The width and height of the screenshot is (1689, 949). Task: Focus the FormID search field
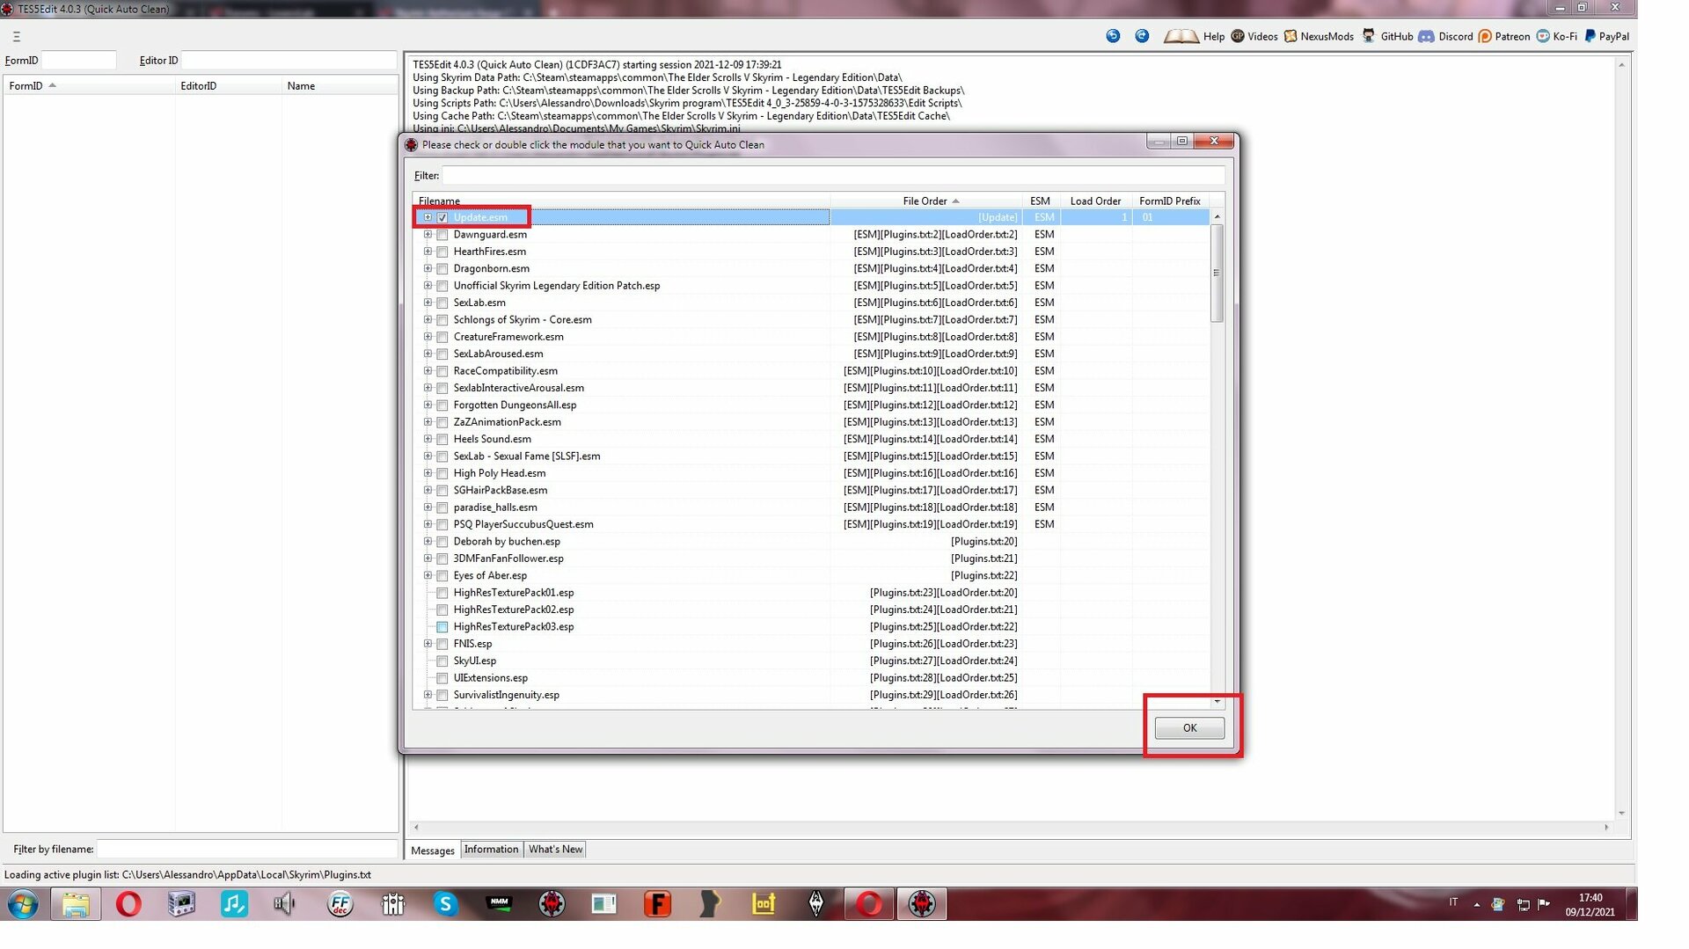coord(78,61)
